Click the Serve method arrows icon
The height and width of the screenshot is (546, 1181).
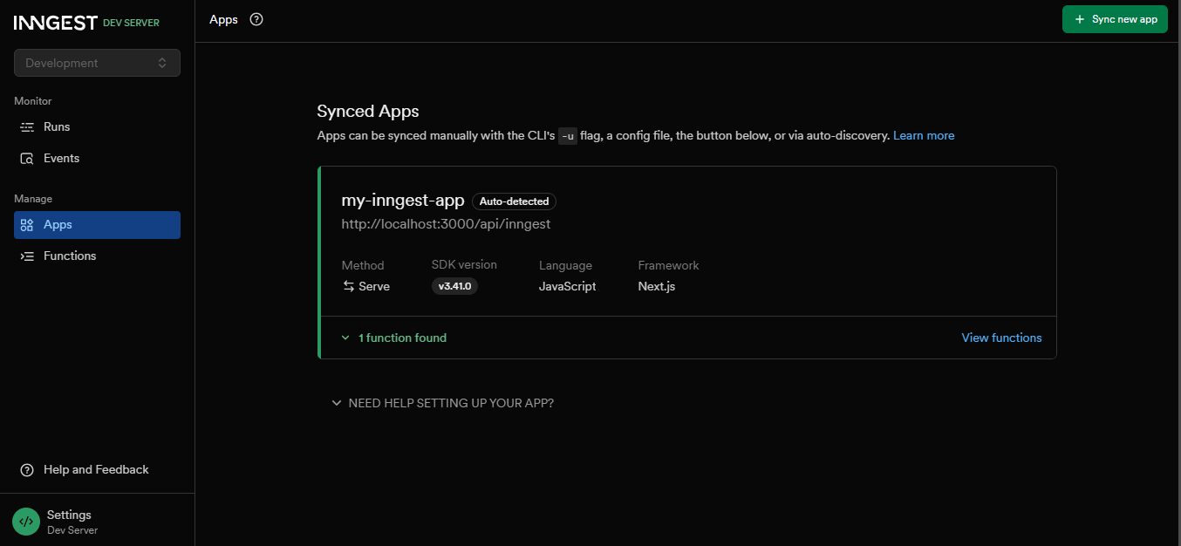coord(349,286)
